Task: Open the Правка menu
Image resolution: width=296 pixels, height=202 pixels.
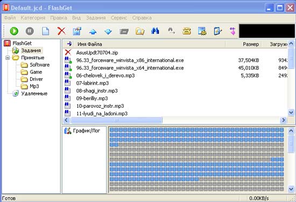Action: pyautogui.click(x=59, y=18)
